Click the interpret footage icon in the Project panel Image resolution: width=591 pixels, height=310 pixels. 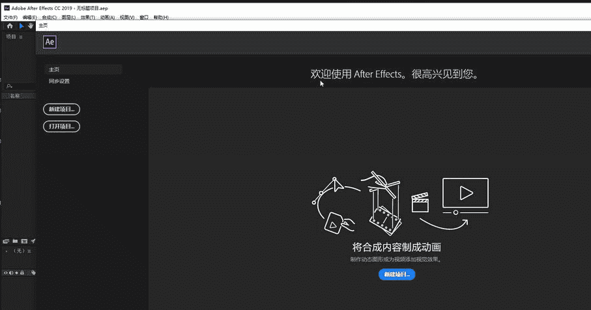(x=6, y=241)
